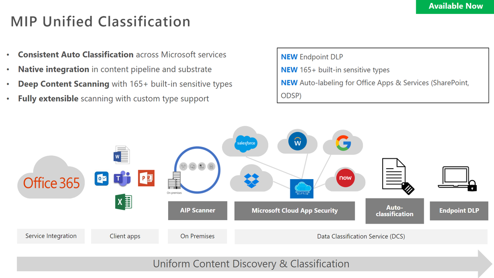Click the Outlook app icon
The width and height of the screenshot is (494, 278).
click(101, 179)
